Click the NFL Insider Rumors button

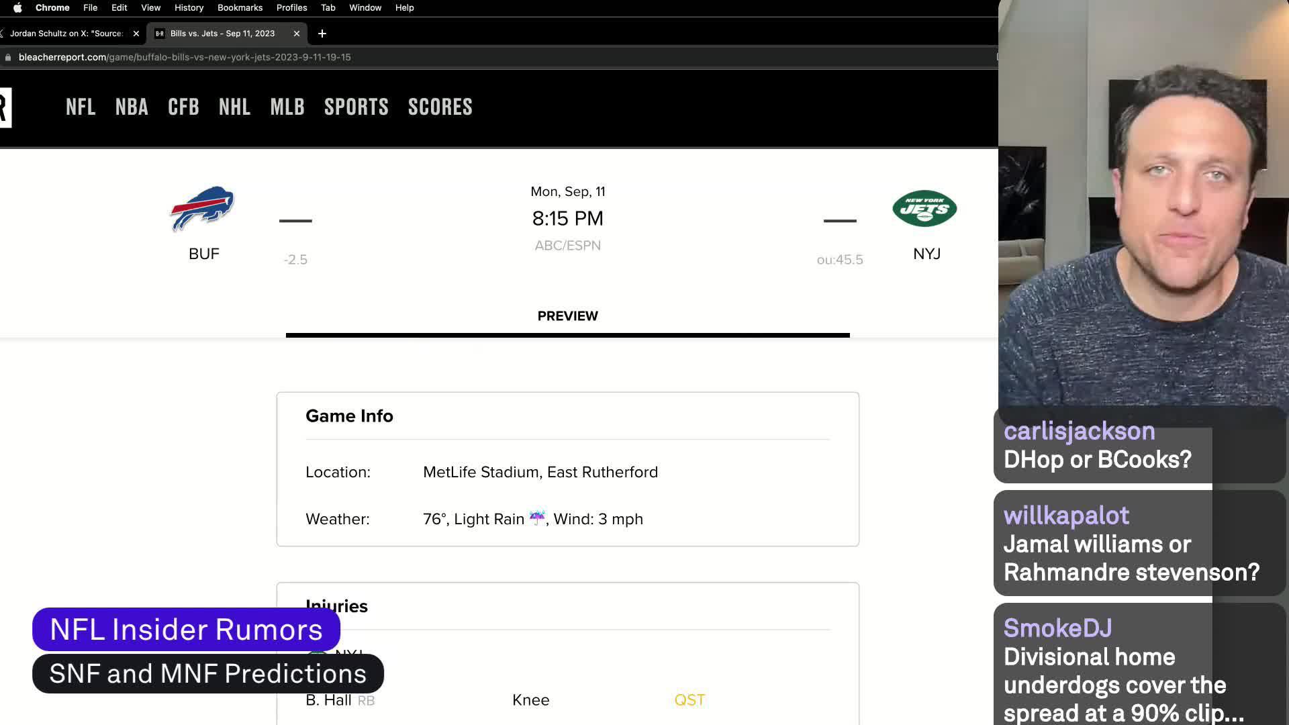pos(185,630)
